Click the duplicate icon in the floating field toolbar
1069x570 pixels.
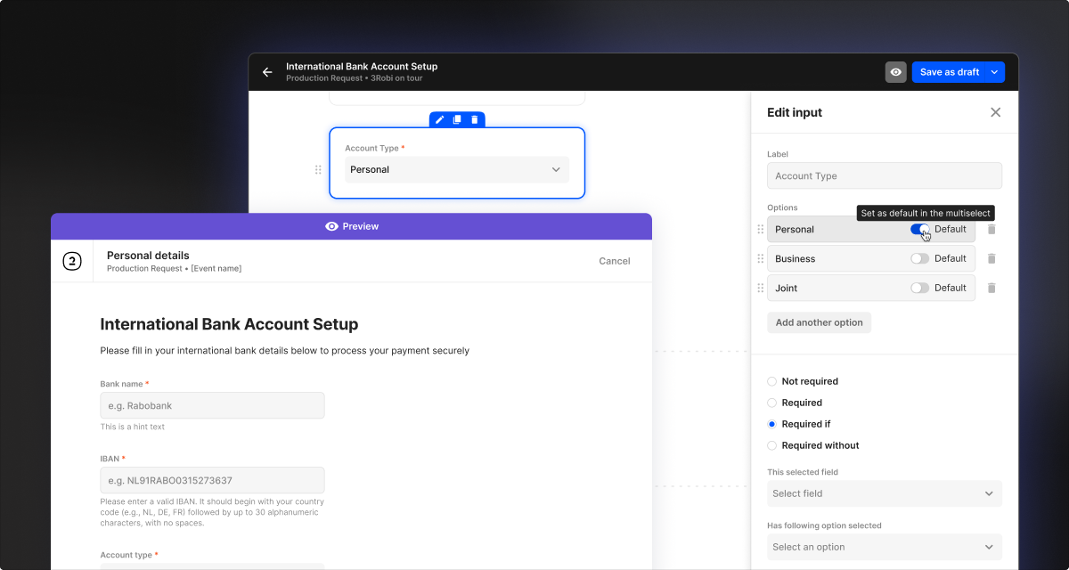tap(457, 118)
